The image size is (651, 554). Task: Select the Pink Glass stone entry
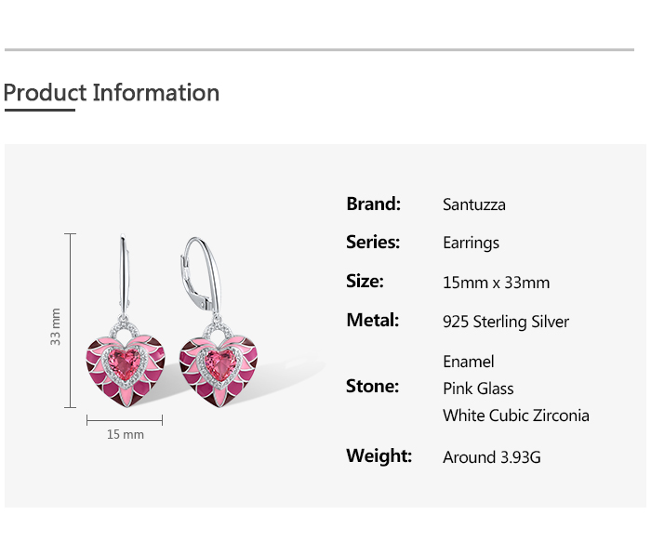pyautogui.click(x=478, y=388)
